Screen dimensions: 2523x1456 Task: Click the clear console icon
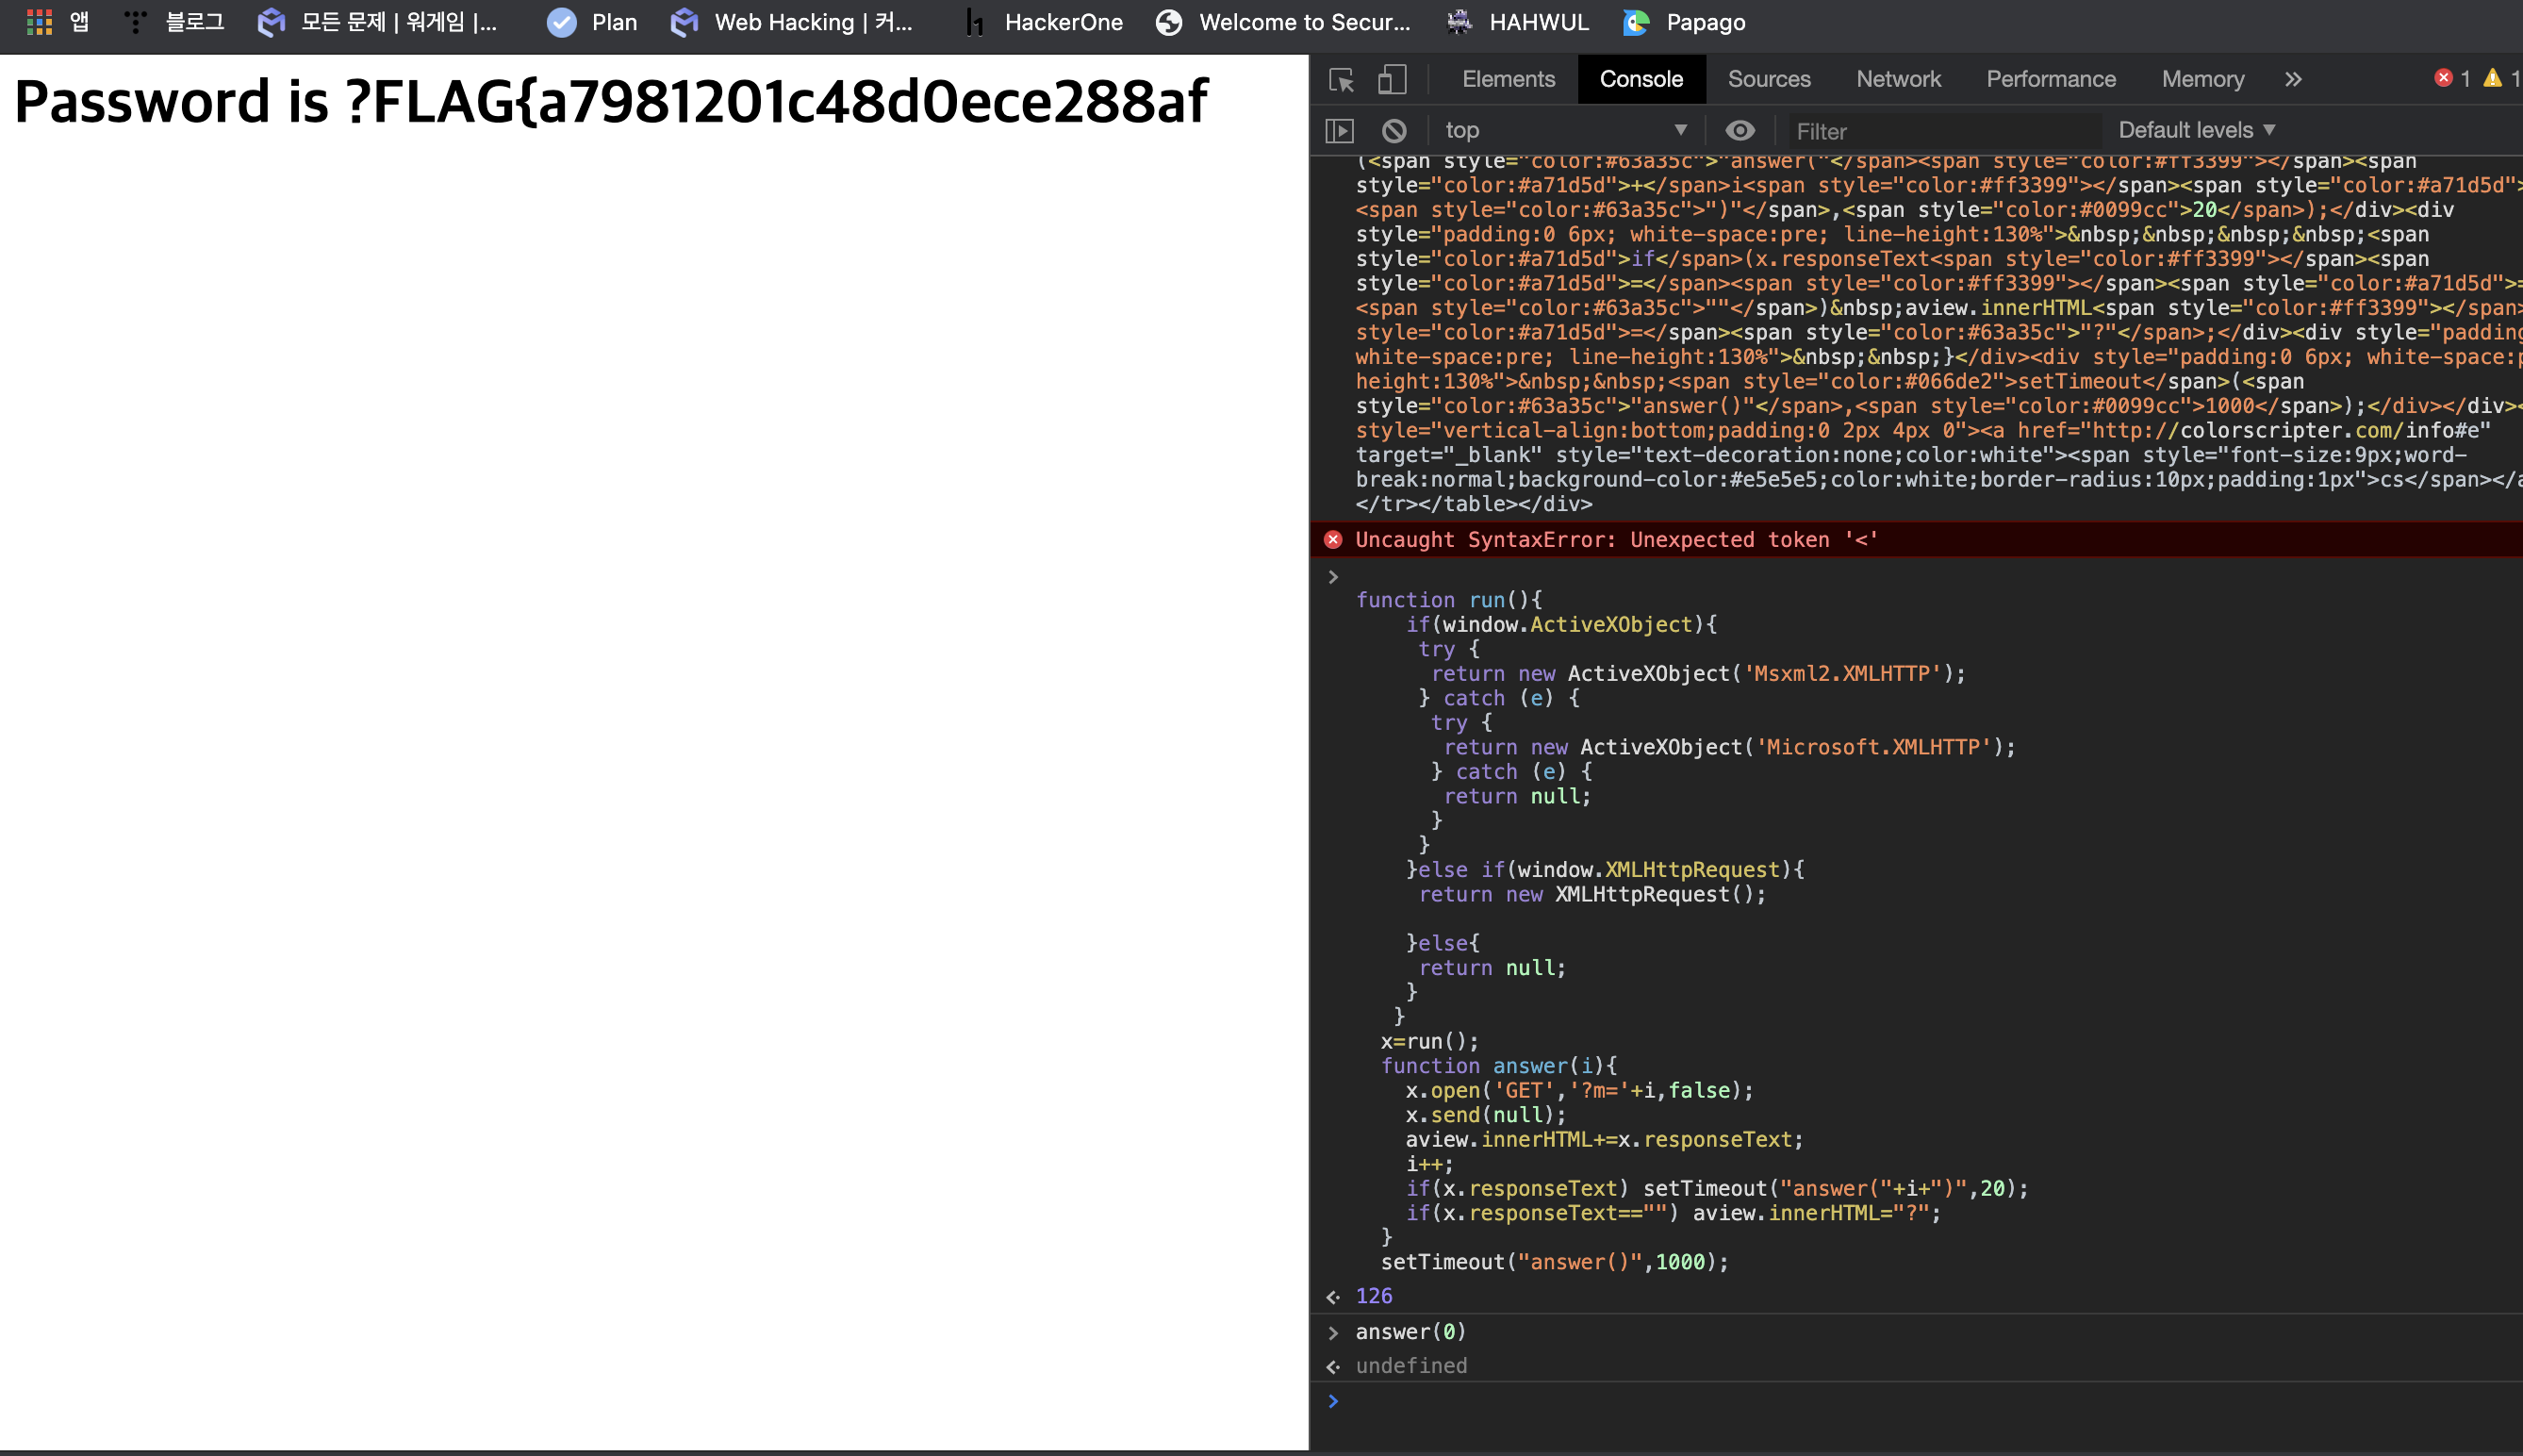1394,131
